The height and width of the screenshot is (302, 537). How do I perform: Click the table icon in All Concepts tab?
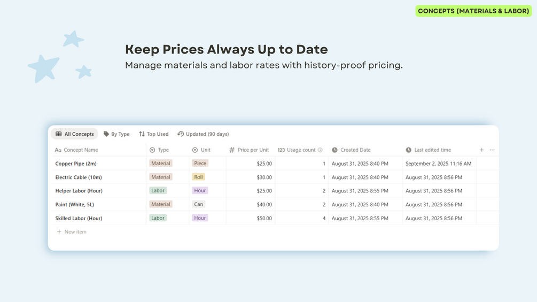(59, 134)
